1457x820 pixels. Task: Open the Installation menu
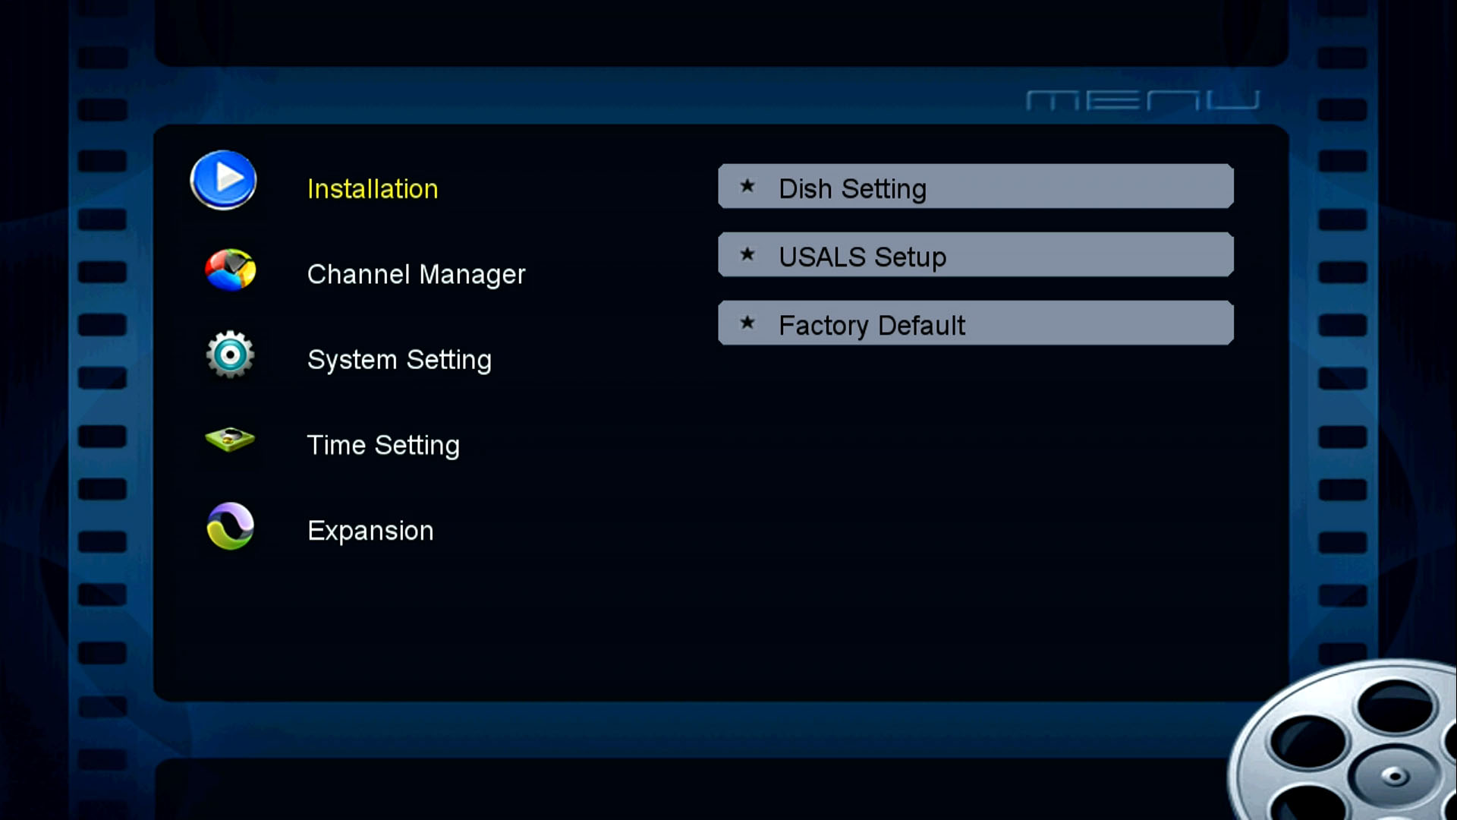point(373,188)
